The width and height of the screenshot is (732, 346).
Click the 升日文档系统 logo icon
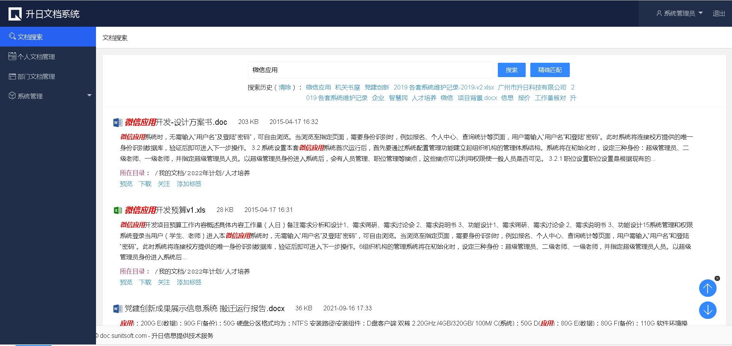coord(15,14)
